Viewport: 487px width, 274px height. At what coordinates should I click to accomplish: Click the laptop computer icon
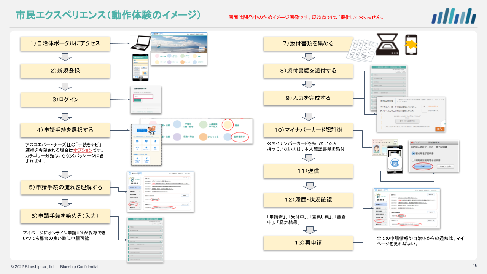(x=141, y=44)
